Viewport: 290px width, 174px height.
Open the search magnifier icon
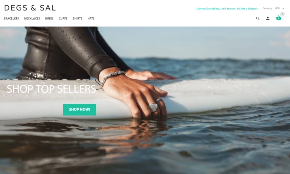point(258,18)
